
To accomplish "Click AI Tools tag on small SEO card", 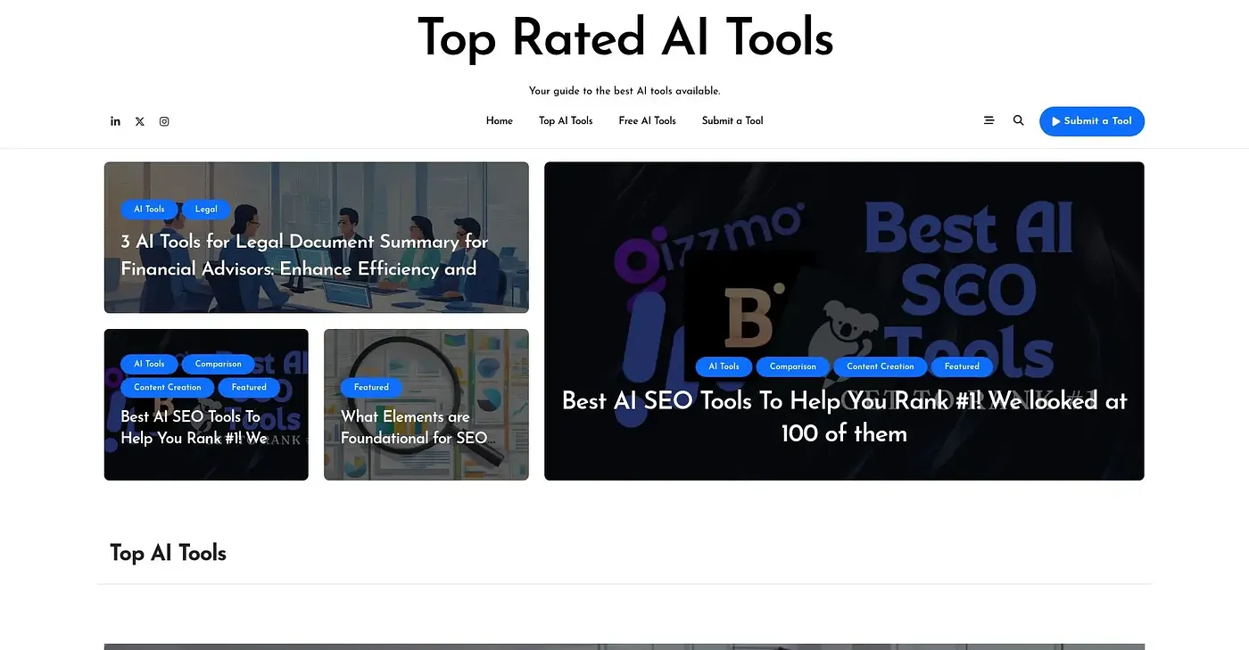I will tap(149, 364).
